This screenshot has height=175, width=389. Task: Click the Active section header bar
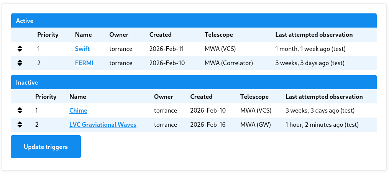(x=194, y=21)
